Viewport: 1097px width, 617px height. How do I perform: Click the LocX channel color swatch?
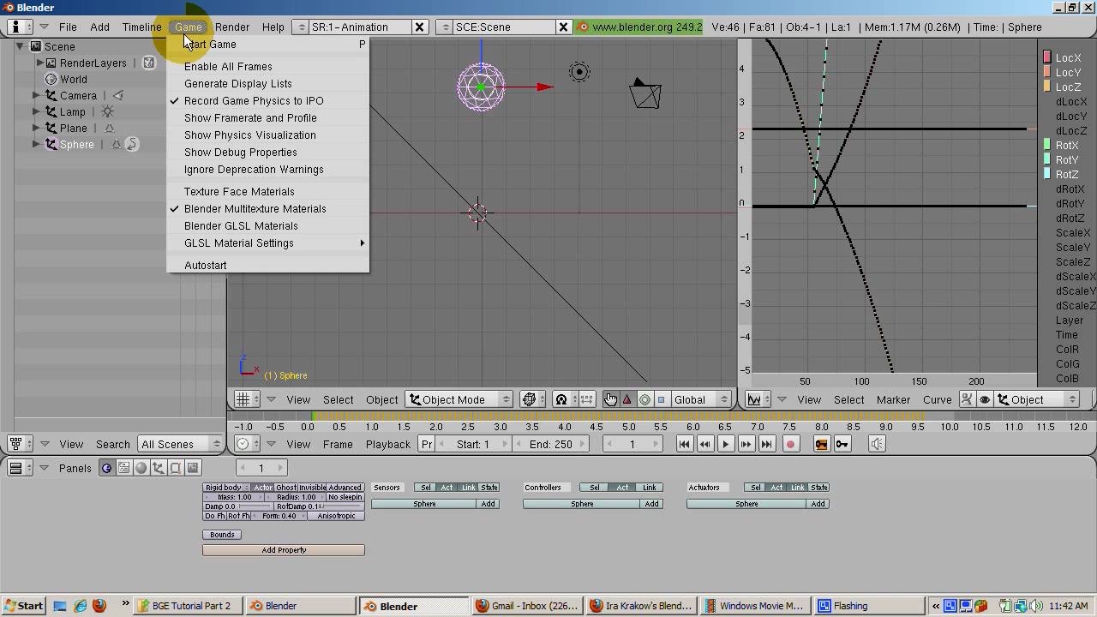[1047, 57]
